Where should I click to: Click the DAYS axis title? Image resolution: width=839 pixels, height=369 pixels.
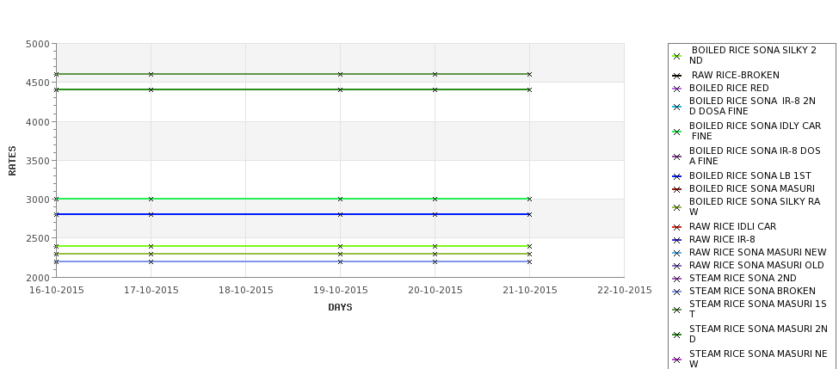340,308
